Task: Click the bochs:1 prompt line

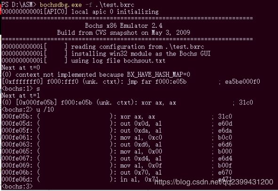Action: point(21,88)
